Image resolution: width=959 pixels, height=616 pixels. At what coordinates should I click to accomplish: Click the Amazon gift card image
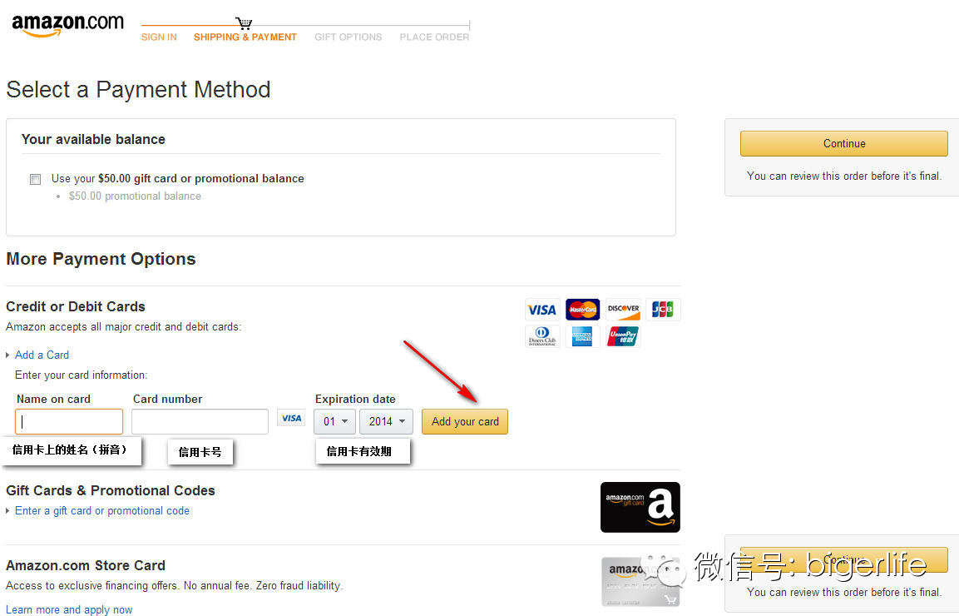coord(640,507)
